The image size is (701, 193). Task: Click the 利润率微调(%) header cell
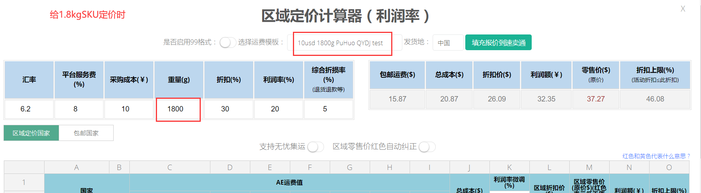click(x=509, y=183)
